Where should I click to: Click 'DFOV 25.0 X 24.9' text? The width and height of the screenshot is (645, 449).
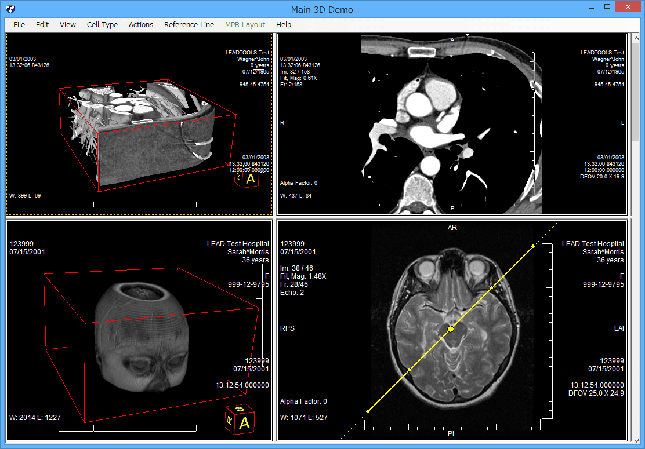click(596, 393)
